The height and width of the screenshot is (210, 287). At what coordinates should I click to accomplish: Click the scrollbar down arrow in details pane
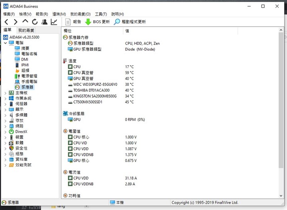click(x=281, y=196)
